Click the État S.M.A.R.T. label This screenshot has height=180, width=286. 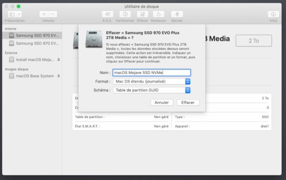(88, 126)
